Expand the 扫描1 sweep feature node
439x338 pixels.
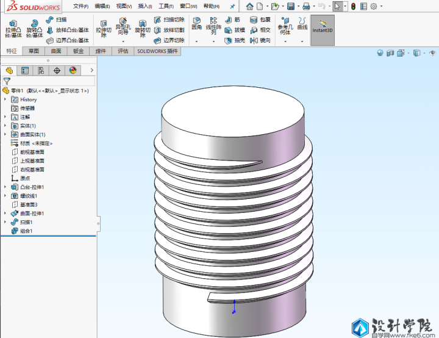click(x=5, y=223)
